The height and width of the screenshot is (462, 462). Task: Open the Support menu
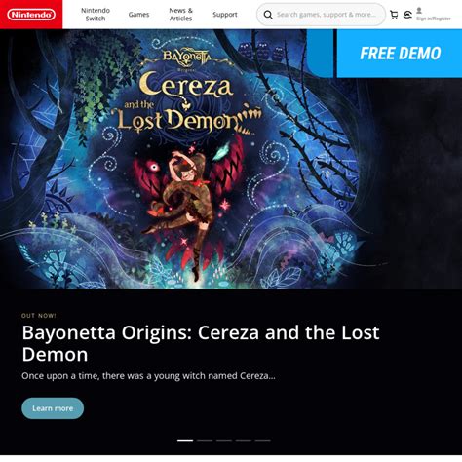(225, 15)
